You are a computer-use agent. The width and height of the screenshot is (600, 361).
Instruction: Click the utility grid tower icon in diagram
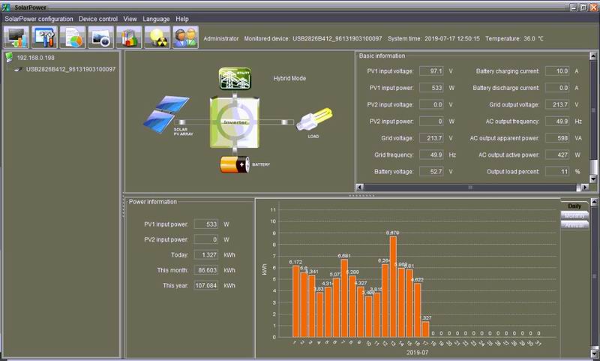pyautogui.click(x=235, y=79)
